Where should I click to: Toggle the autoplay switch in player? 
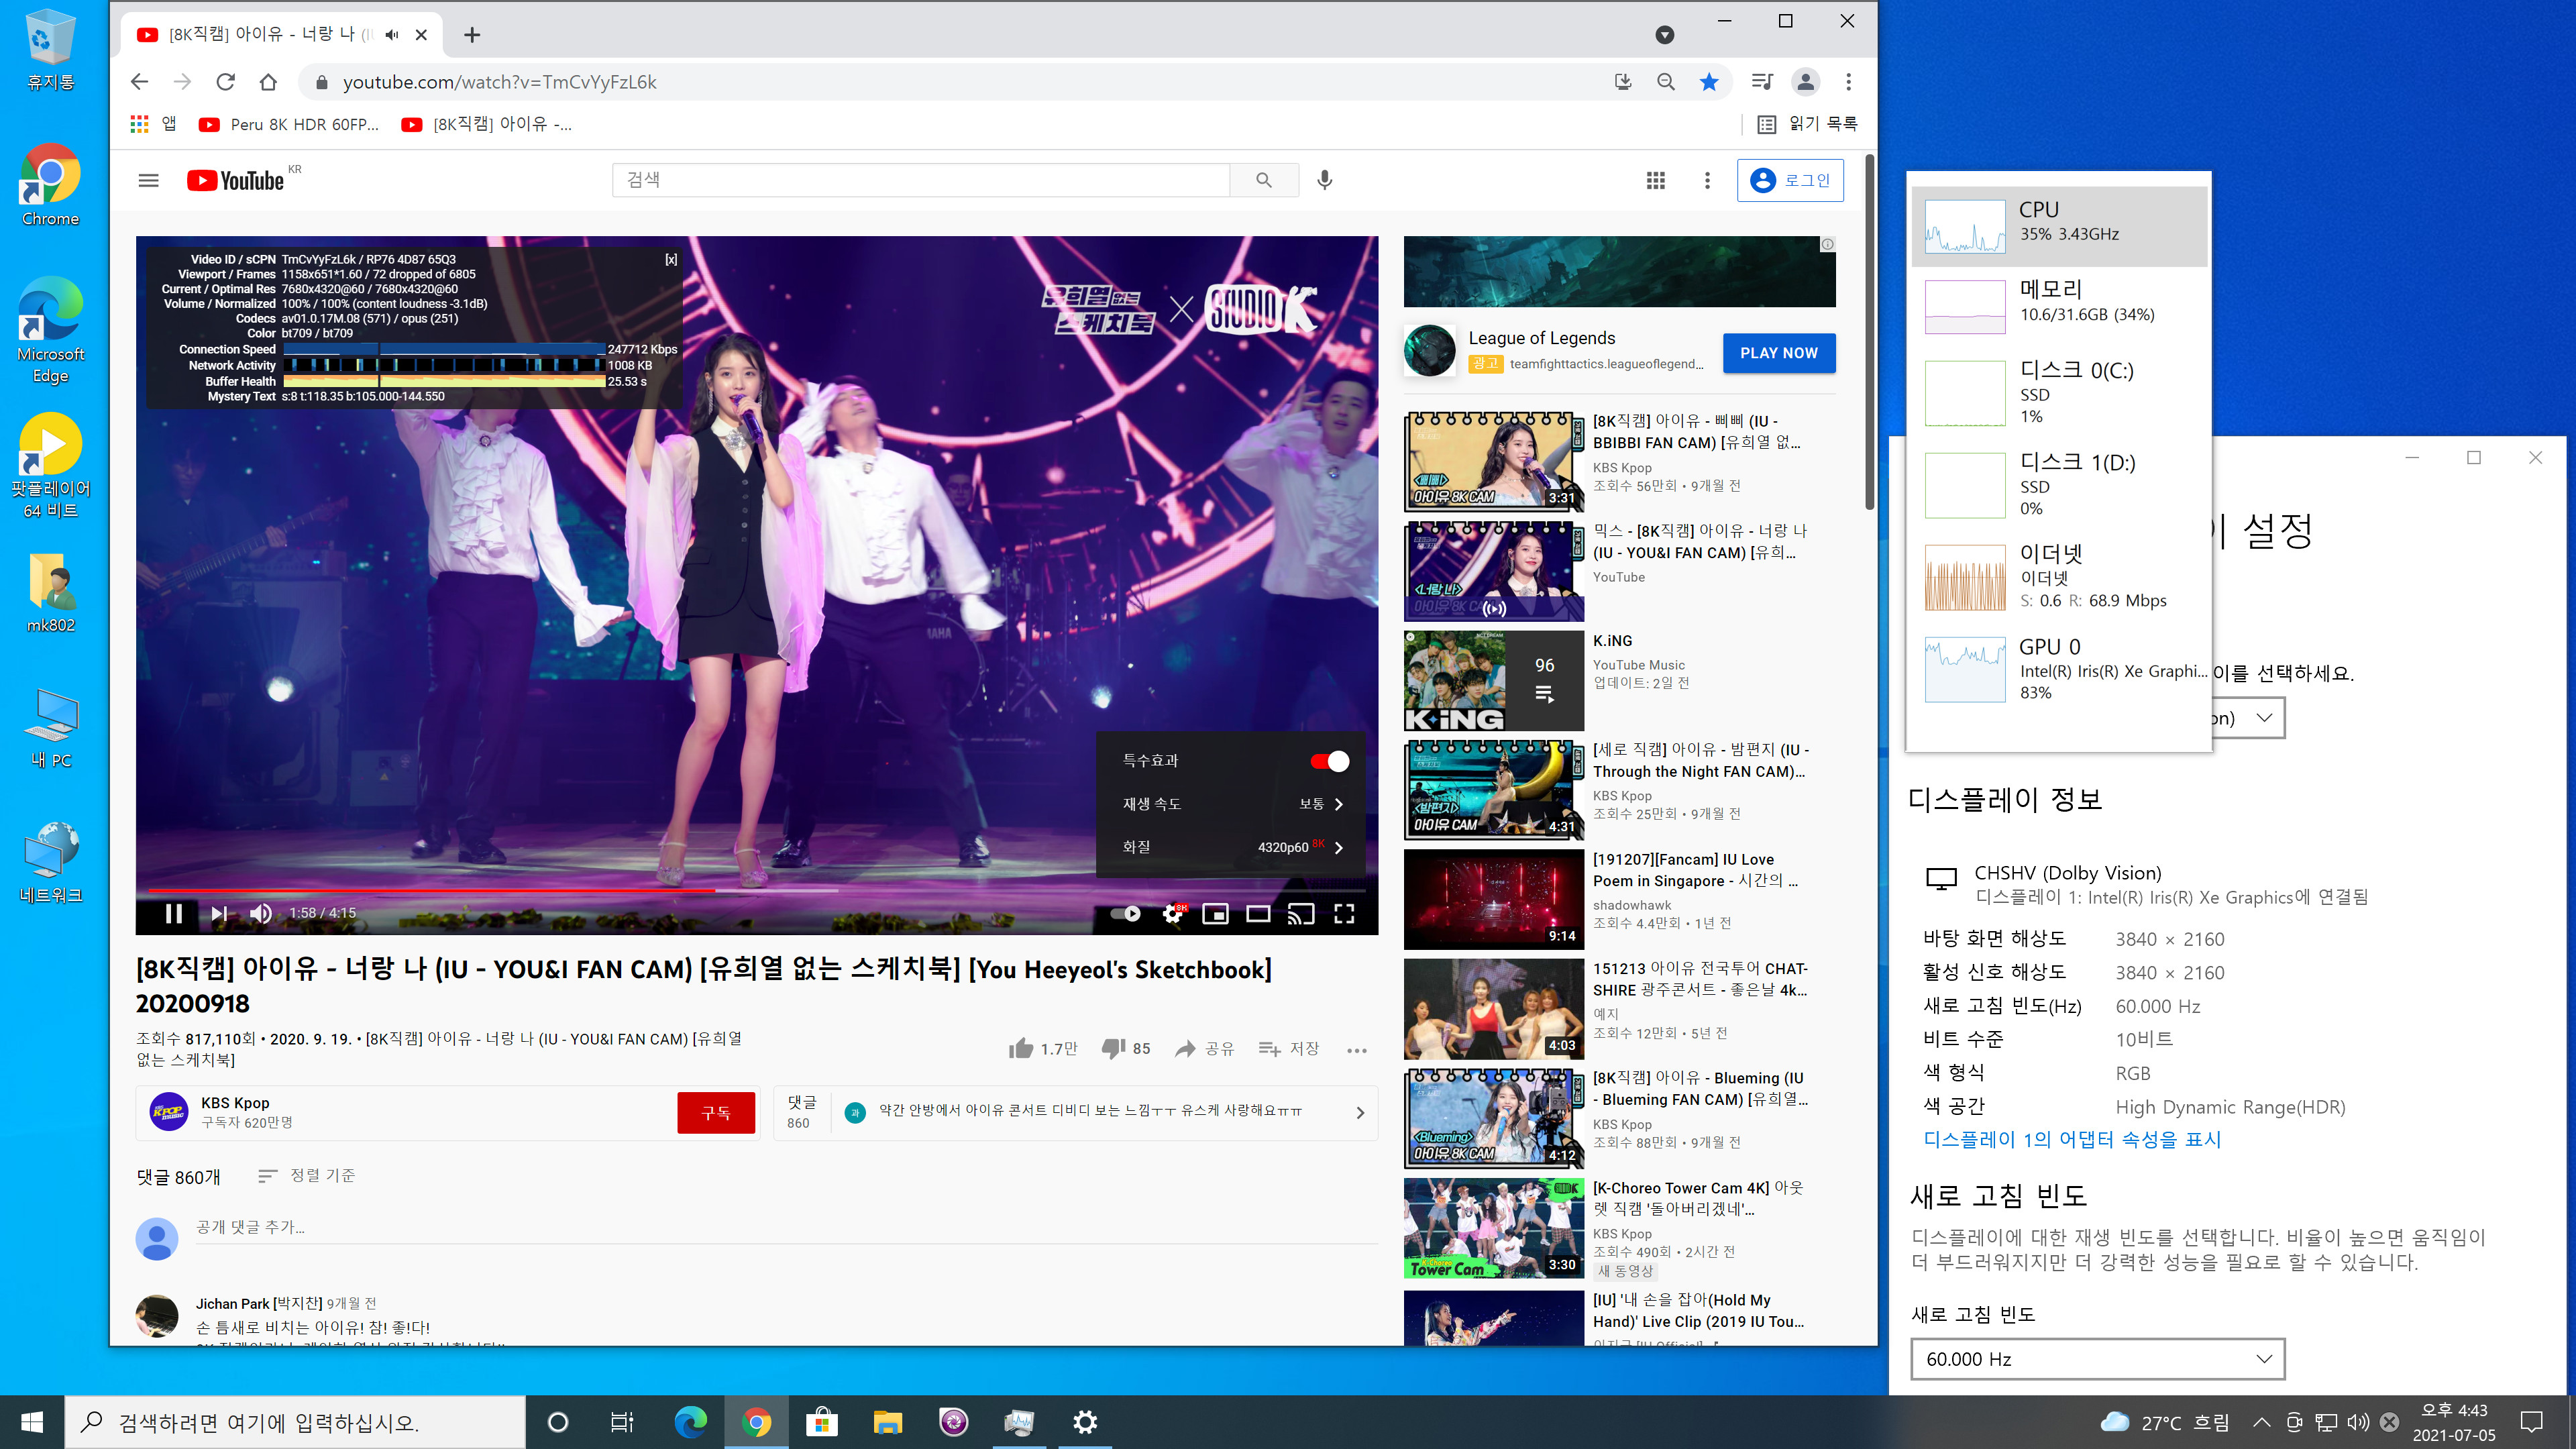coord(1126,913)
